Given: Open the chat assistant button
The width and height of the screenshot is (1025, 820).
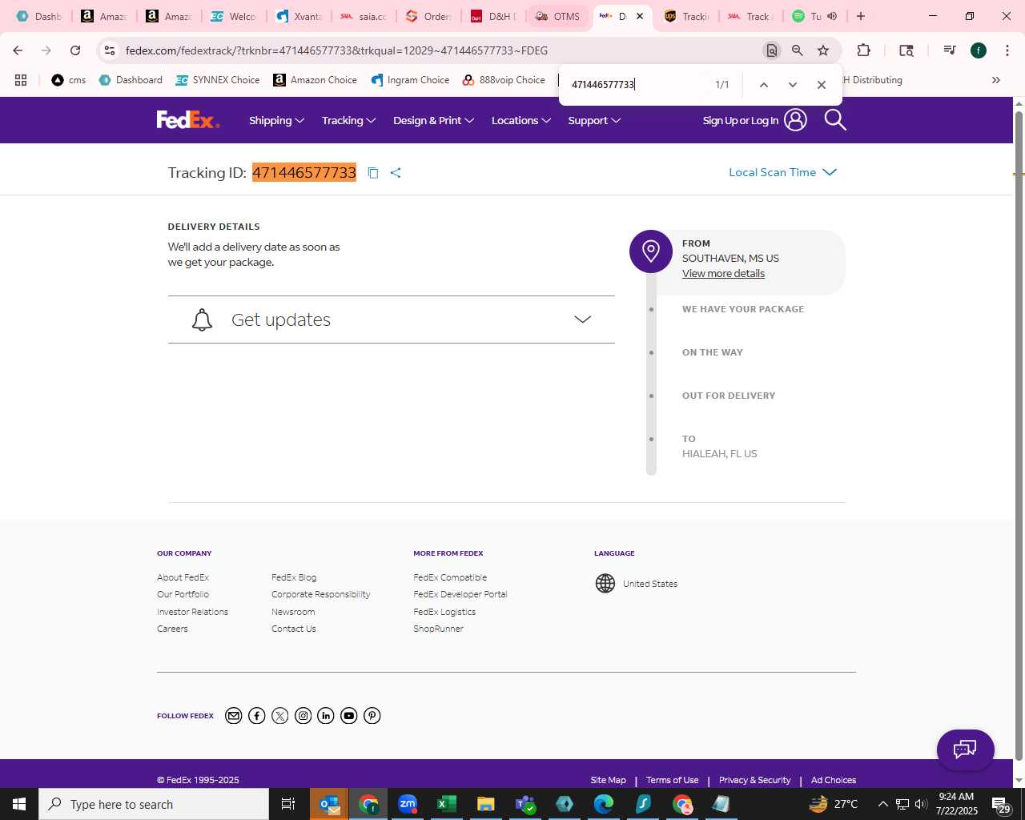Looking at the screenshot, I should tap(966, 750).
